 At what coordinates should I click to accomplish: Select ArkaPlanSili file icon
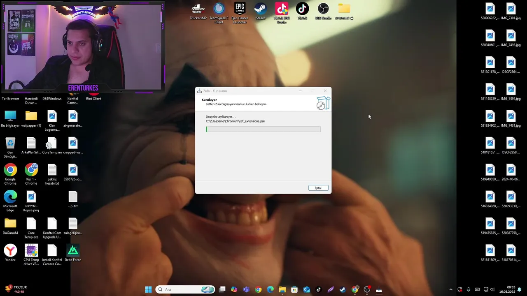[x=31, y=145]
